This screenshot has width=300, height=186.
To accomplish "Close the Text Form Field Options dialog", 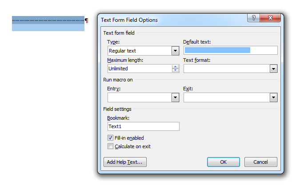I will (x=271, y=18).
